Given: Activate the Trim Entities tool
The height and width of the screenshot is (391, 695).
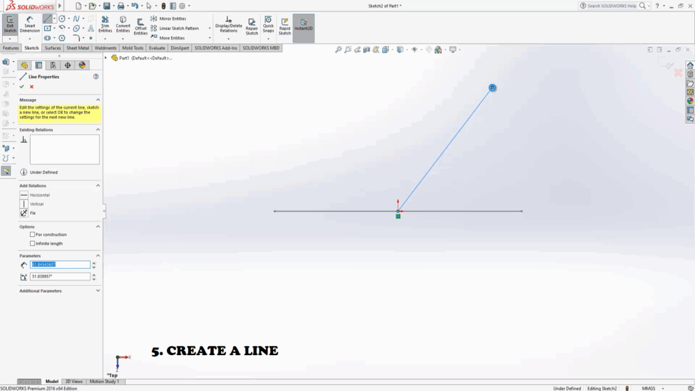Looking at the screenshot, I should click(x=105, y=25).
